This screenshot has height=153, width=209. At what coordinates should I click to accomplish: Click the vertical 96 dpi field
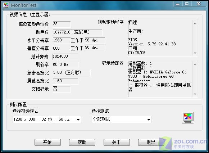coord(95,48)
